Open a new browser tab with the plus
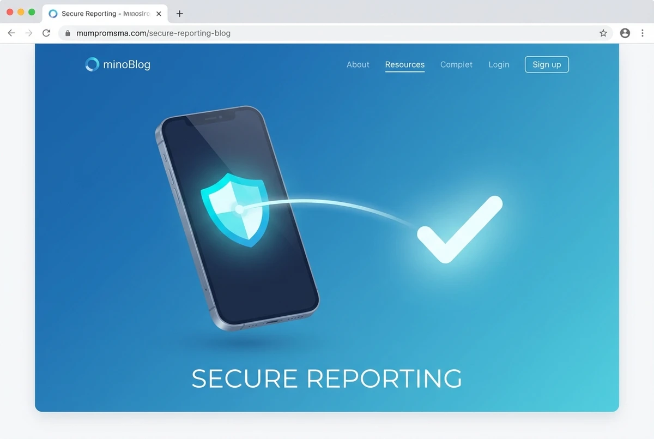The image size is (654, 439). click(180, 13)
